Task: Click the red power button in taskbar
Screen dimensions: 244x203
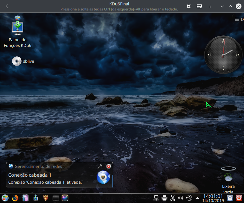Action: [x=239, y=198]
